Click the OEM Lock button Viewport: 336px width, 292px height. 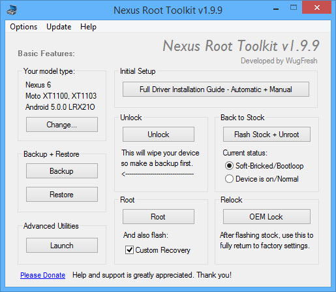click(267, 217)
